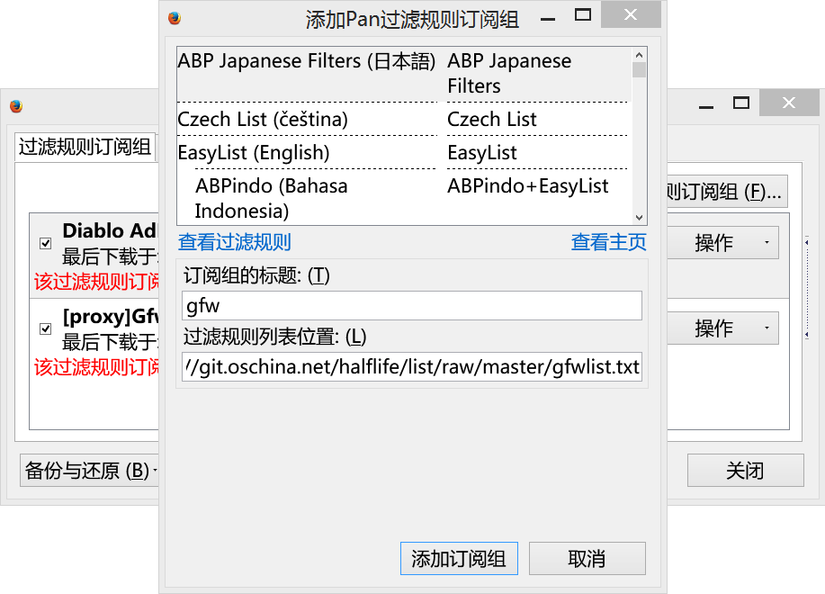This screenshot has height=594, width=825.
Task: Close the 添加Pan过滤规则订阅组 dialog
Action: 631,14
